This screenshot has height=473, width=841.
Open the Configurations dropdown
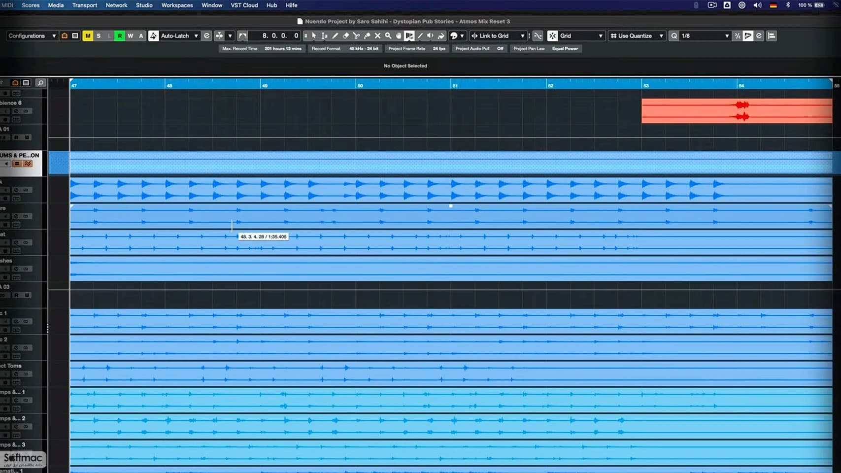coord(32,36)
